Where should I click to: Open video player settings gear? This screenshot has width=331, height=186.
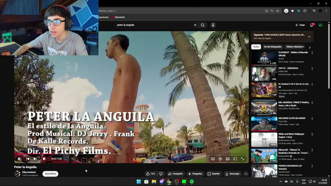[220, 159]
